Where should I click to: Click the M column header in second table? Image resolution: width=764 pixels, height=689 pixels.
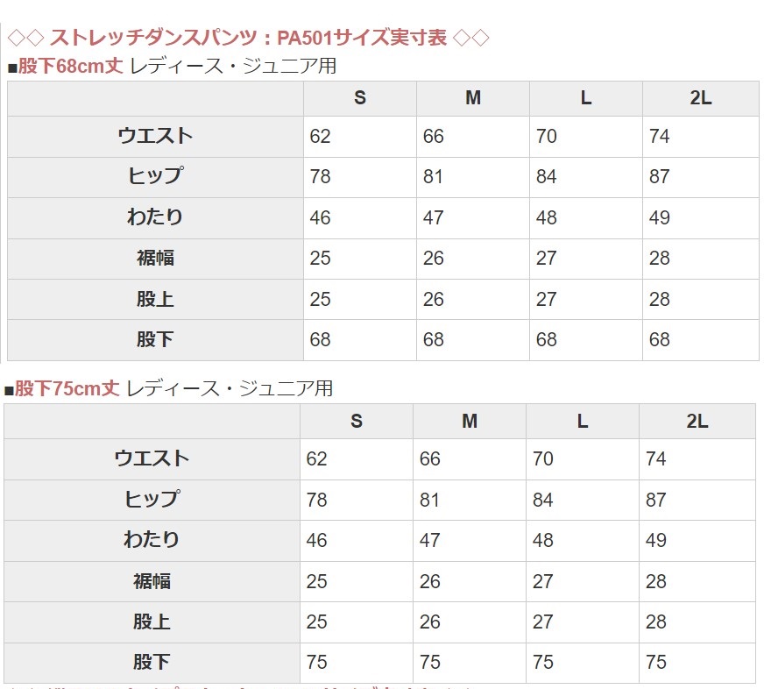tap(470, 422)
